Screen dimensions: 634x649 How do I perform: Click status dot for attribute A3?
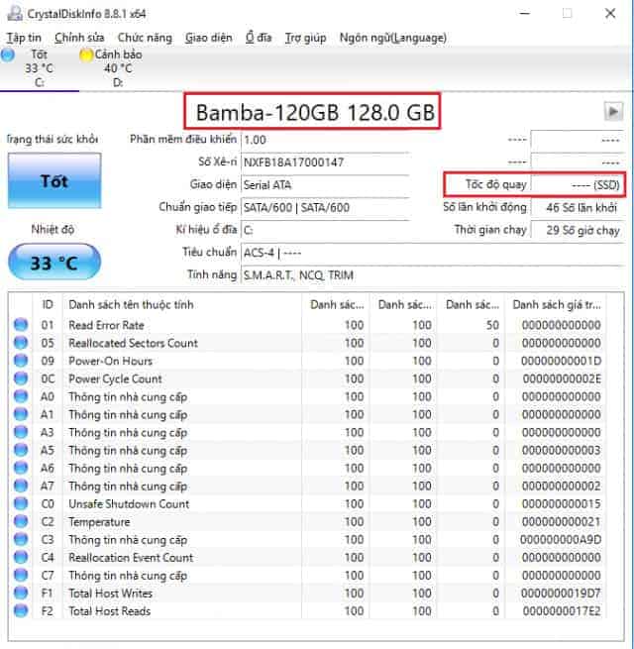[21, 432]
